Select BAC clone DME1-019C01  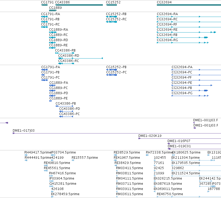point(179,146)
